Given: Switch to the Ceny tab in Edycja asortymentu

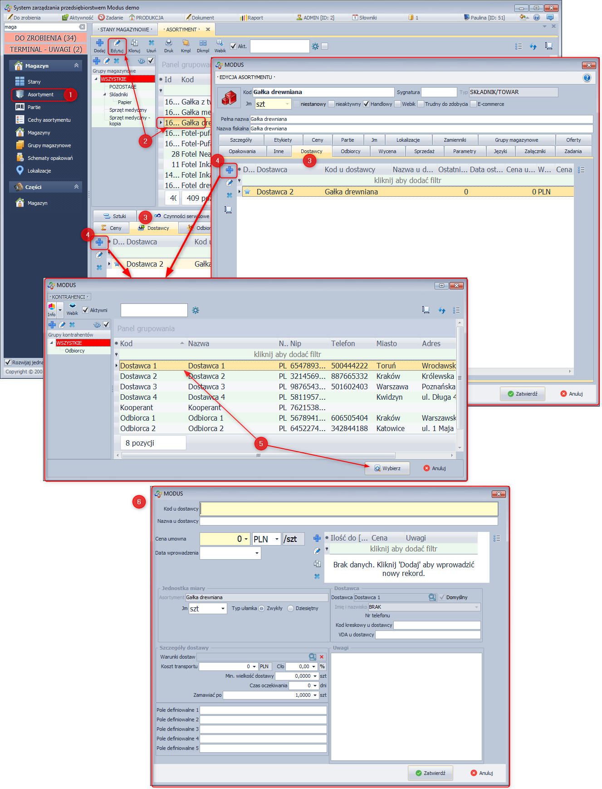Looking at the screenshot, I should click(x=318, y=140).
